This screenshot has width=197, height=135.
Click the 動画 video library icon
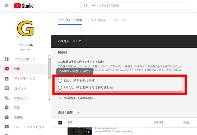pos(7,69)
